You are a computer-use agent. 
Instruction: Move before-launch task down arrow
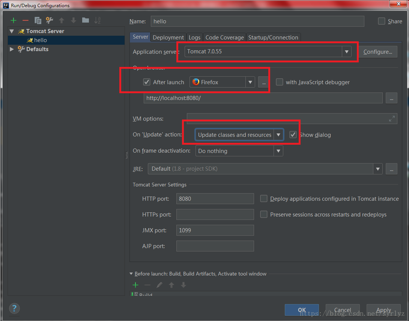183,285
